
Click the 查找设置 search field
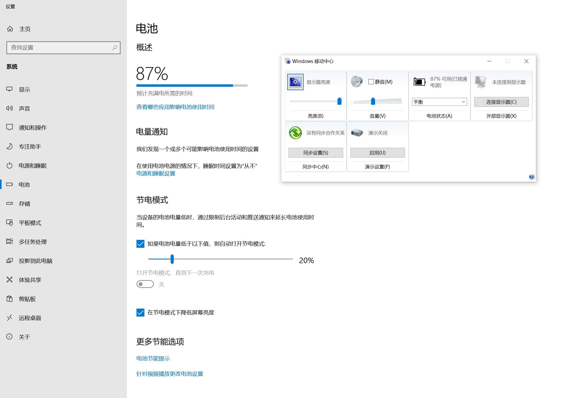pyautogui.click(x=63, y=48)
